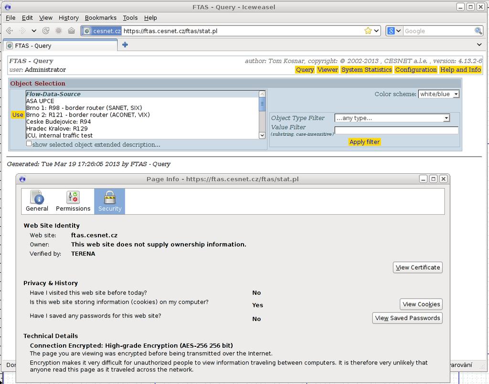This screenshot has width=489, height=384.
Task: Enable show selected object extended description checkbox
Action: tap(29, 143)
